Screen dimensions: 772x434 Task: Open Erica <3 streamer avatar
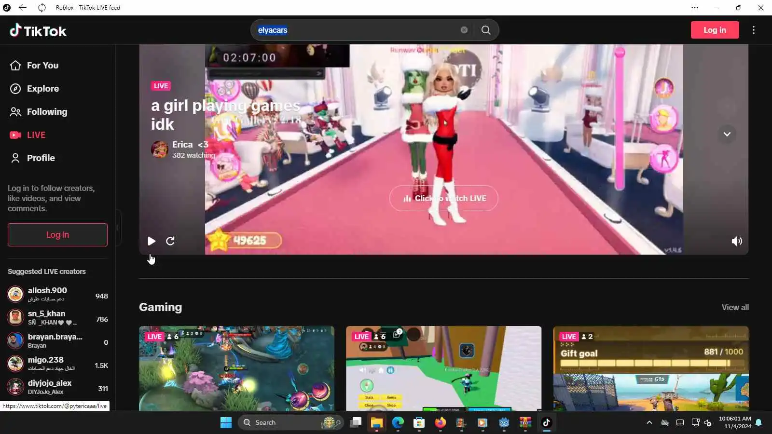tap(160, 149)
